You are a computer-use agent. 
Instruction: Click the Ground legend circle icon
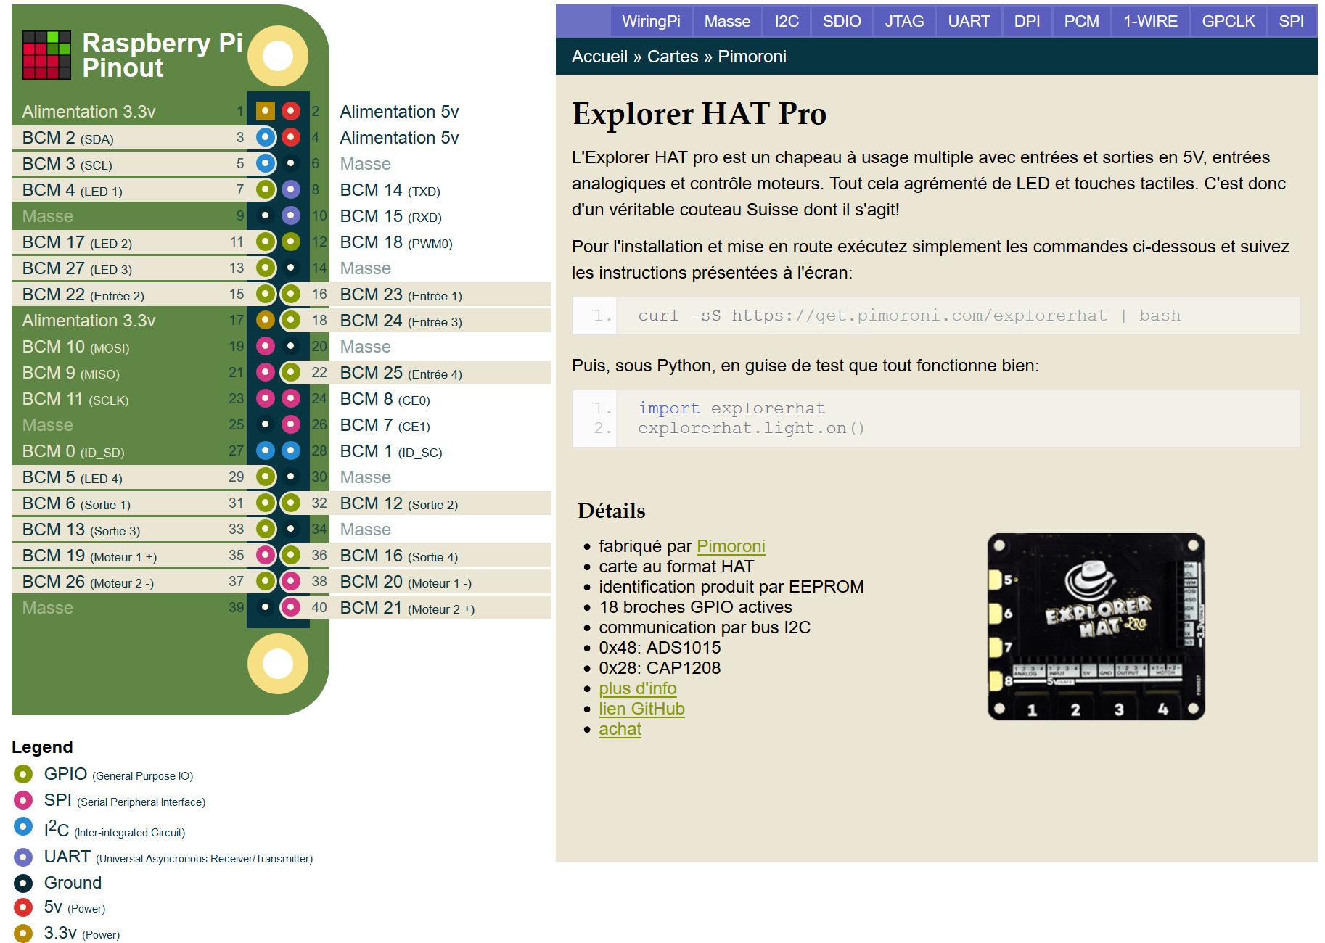(23, 883)
